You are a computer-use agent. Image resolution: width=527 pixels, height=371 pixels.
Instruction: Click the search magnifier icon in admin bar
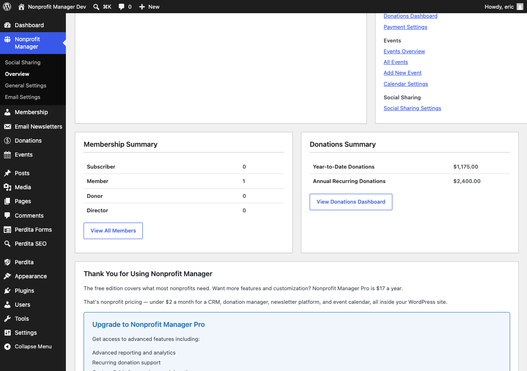click(96, 7)
